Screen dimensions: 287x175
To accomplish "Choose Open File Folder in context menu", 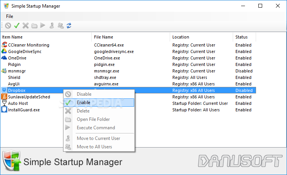I will click(x=99, y=119).
